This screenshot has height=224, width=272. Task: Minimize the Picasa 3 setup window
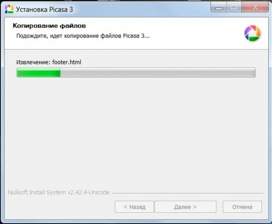(219, 7)
